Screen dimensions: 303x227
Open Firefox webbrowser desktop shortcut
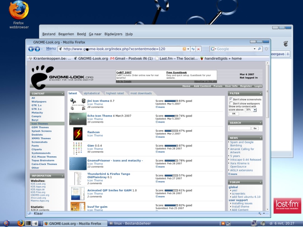pos(19,15)
